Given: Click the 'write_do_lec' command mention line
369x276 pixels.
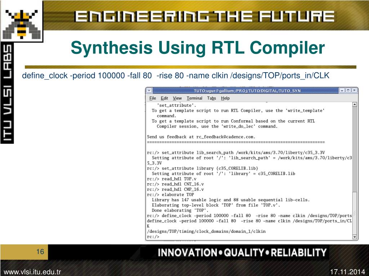Looking at the screenshot, I should (x=217, y=126).
